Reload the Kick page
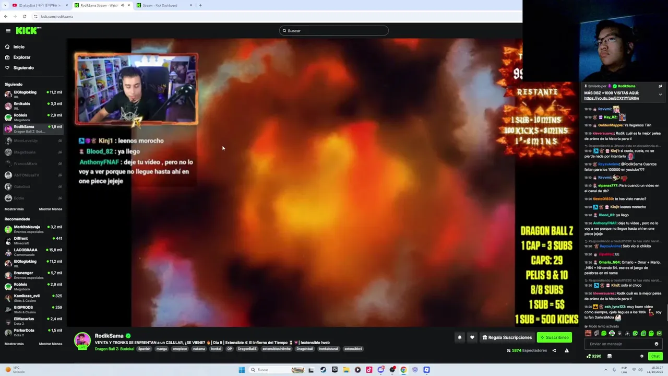This screenshot has width=668, height=376. point(25,16)
